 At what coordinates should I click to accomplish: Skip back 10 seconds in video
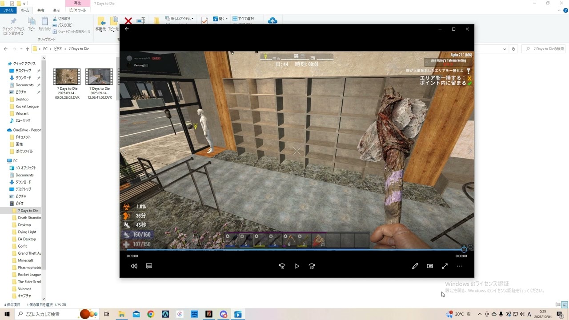282,266
